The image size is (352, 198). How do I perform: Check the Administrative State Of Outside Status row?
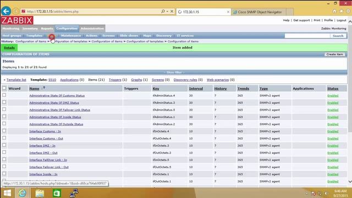pos(4,124)
